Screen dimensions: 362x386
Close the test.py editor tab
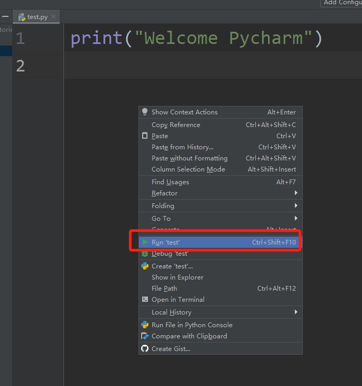53,17
